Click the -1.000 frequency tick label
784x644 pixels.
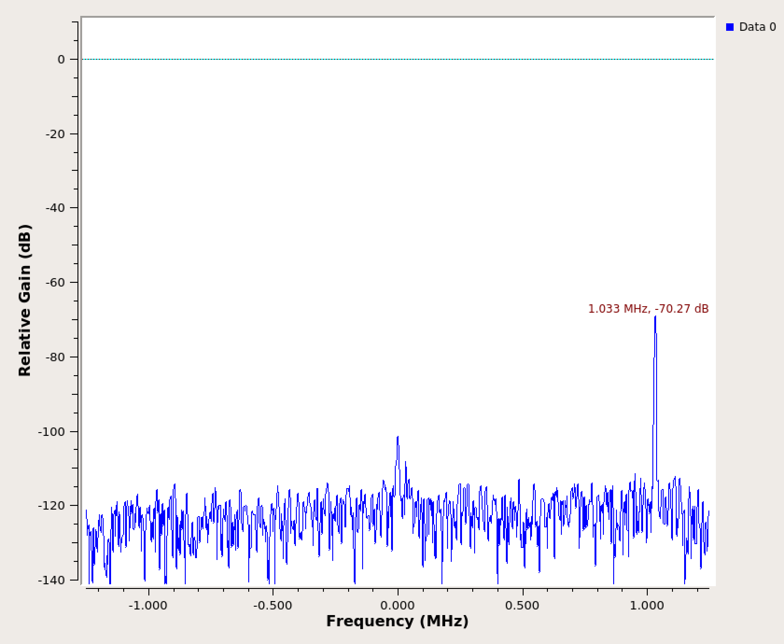(148, 606)
